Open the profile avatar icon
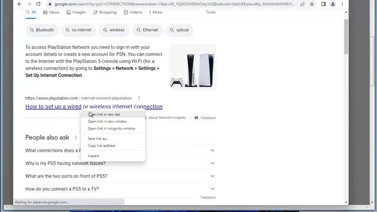This screenshot has width=377, height=212. (x=333, y=4)
